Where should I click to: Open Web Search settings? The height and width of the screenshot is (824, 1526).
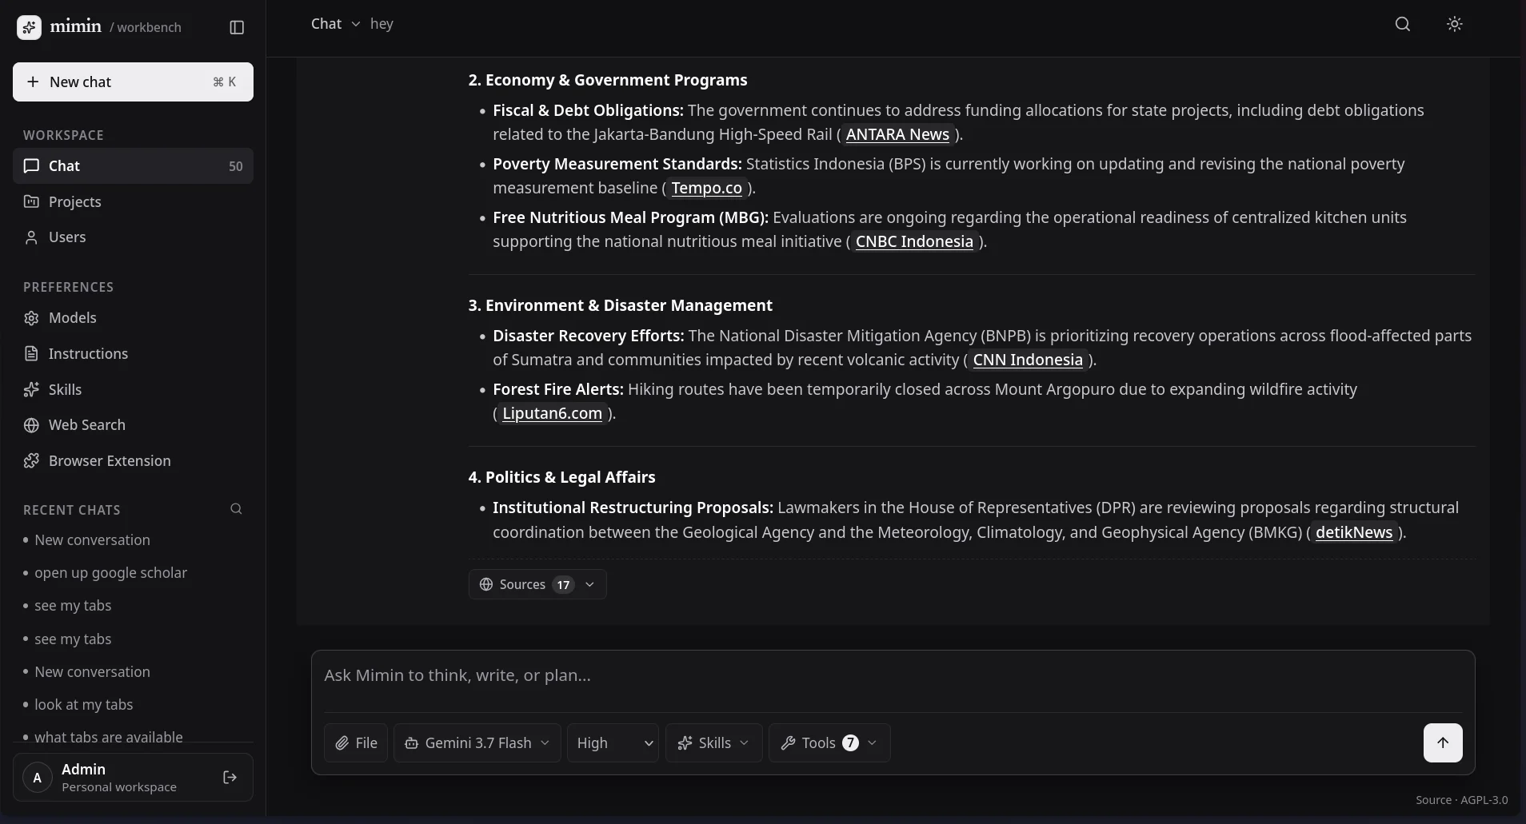[x=133, y=425]
